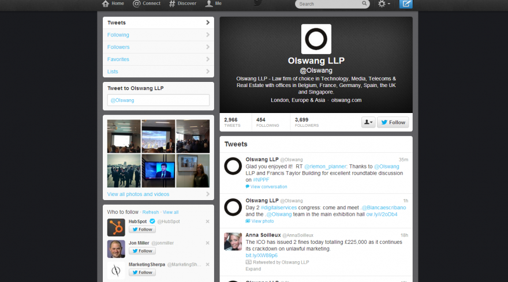
Task: Open photo thumbnail of TV interview
Action: (x=158, y=171)
